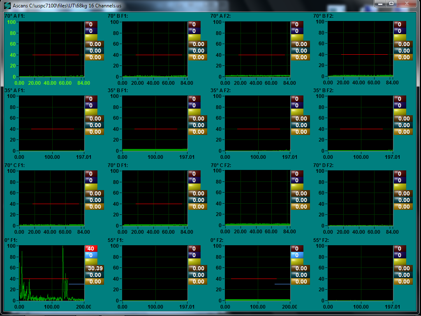This screenshot has height=316, width=421.
Task: Click the teal 0.00 value in 70° C F2
Action: point(301,200)
